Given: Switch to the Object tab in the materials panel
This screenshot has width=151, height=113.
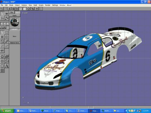Looking at the screenshot, I should (x=17, y=13).
